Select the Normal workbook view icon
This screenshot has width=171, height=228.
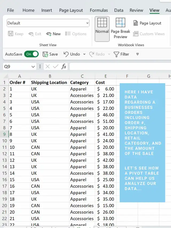pyautogui.click(x=102, y=23)
